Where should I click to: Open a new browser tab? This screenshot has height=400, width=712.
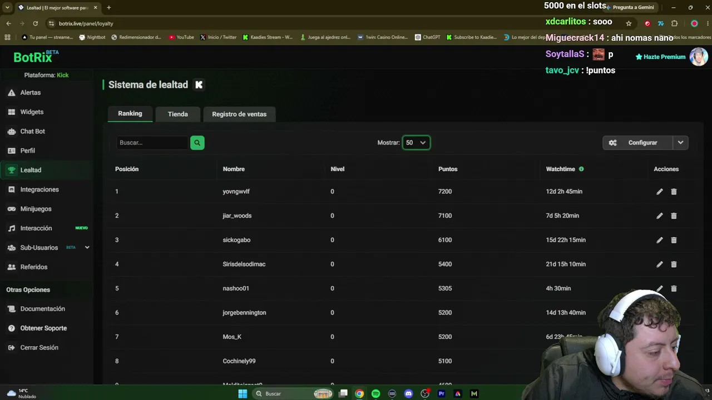point(108,8)
